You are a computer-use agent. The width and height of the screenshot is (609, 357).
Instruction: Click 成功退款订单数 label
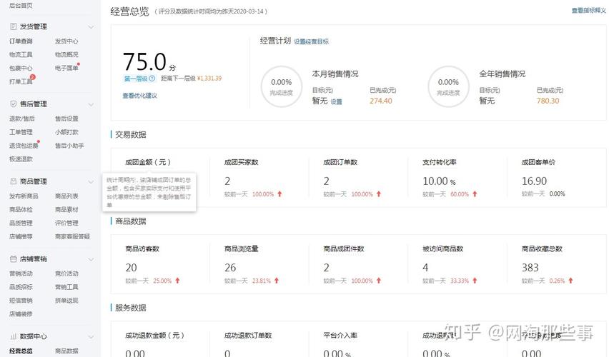coord(248,336)
